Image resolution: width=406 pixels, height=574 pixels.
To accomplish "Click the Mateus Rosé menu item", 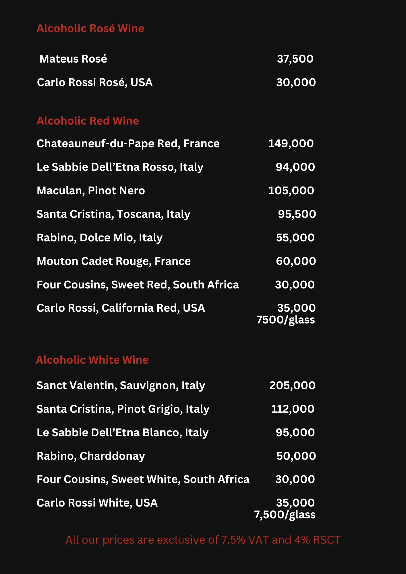I will click(73, 59).
